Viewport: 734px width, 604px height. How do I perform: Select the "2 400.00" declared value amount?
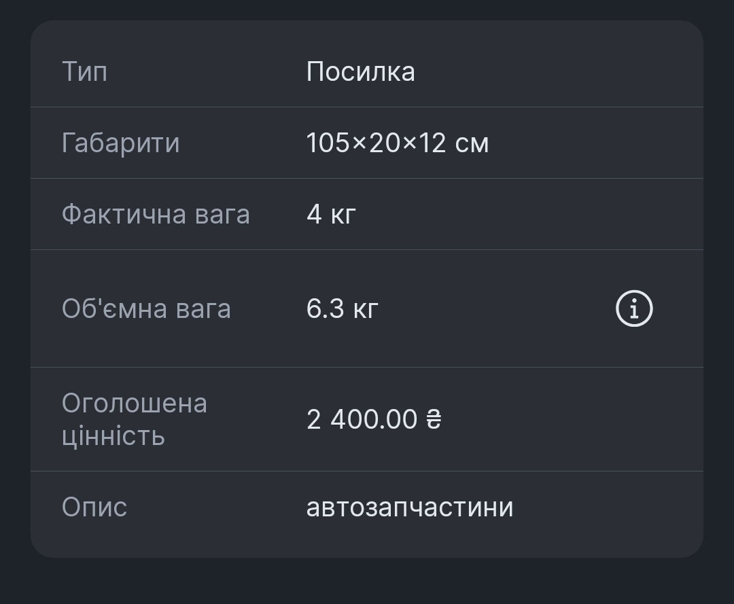[362, 420]
